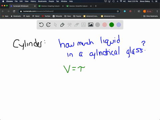
Task: Select the pen drawing tool
Action: (x=62, y=25)
